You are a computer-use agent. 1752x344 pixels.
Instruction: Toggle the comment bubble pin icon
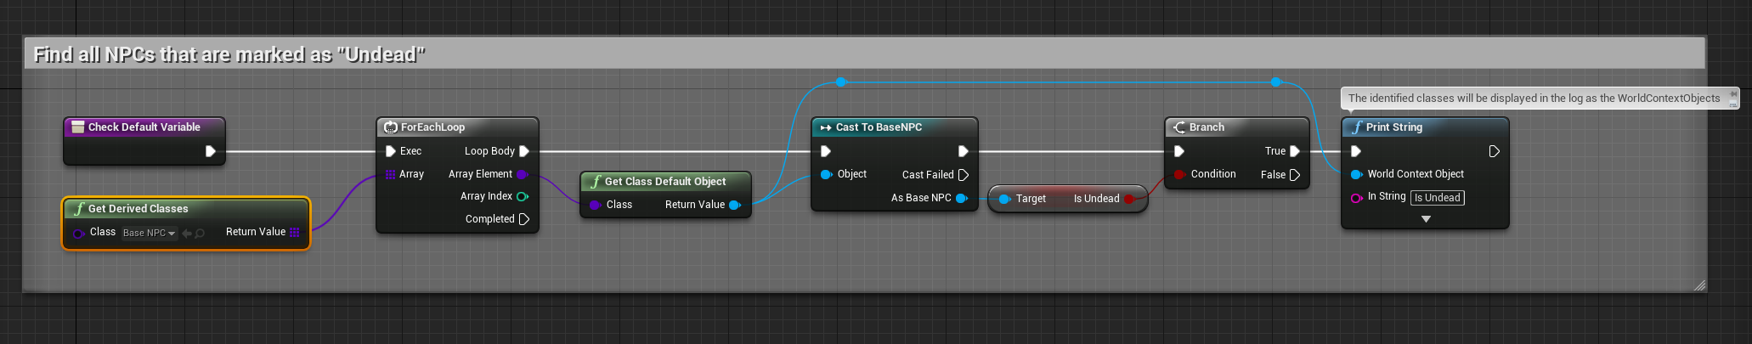(x=1733, y=93)
